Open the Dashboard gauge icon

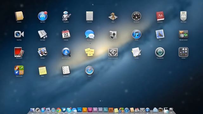coord(136,16)
